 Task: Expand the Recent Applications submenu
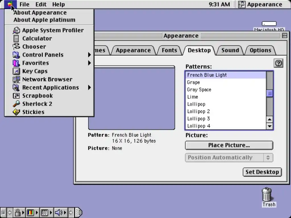(x=49, y=87)
